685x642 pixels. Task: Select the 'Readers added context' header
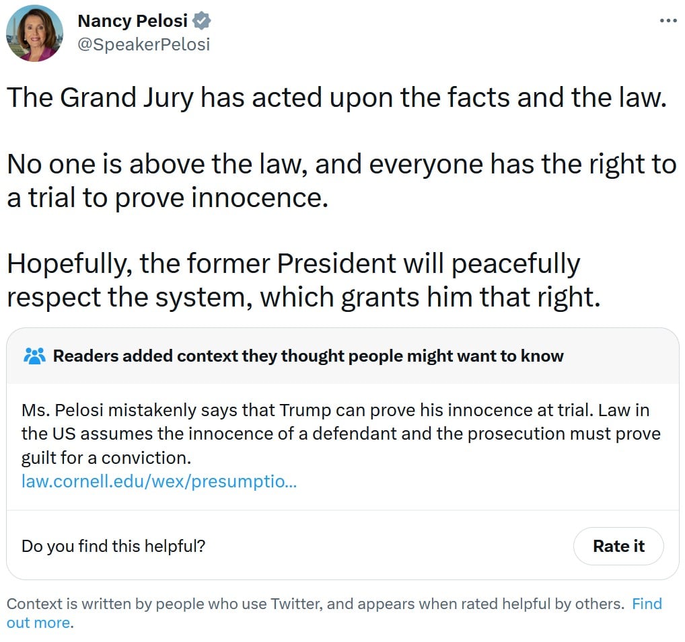click(x=308, y=356)
